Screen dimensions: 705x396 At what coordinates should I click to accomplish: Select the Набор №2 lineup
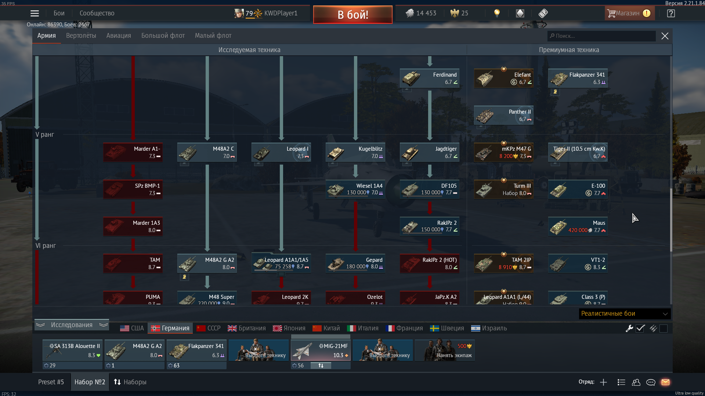90,382
